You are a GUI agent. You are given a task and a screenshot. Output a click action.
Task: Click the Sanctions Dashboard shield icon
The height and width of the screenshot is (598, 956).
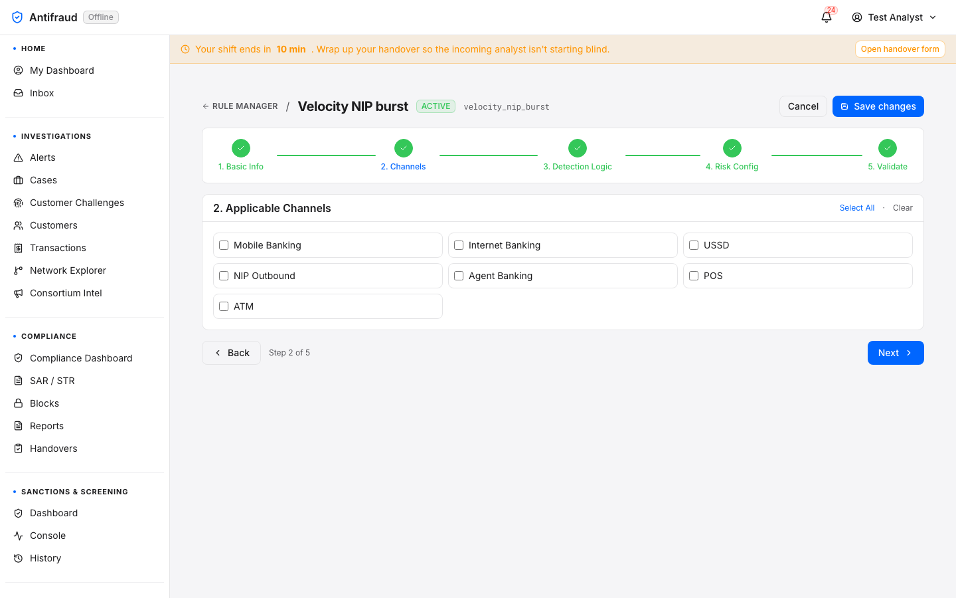19,513
